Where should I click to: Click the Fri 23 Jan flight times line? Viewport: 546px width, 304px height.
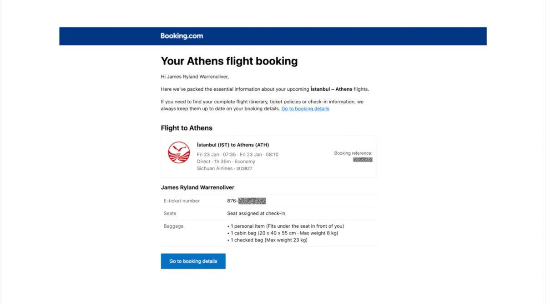pos(238,155)
